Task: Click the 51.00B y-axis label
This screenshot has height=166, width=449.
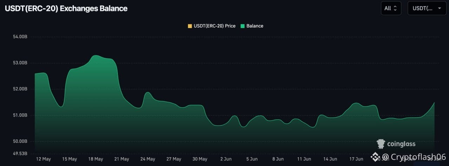Action: click(20, 115)
